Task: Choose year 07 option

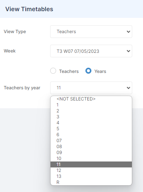Action: coord(91,141)
